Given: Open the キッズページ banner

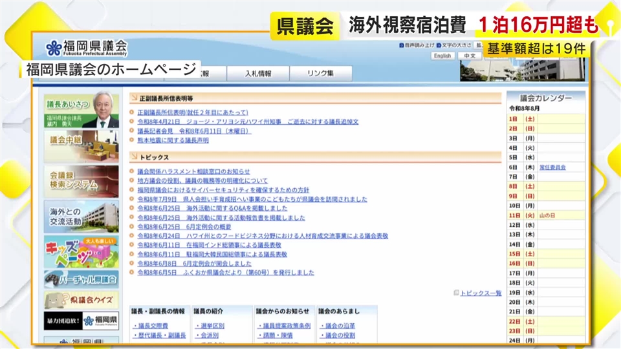Looking at the screenshot, I should [82, 251].
